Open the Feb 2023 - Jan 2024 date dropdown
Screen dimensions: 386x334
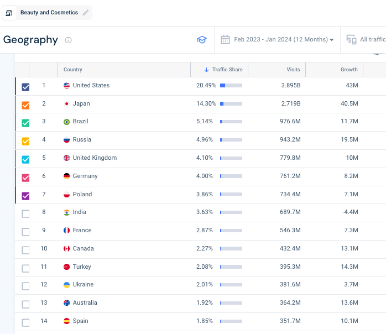click(278, 40)
